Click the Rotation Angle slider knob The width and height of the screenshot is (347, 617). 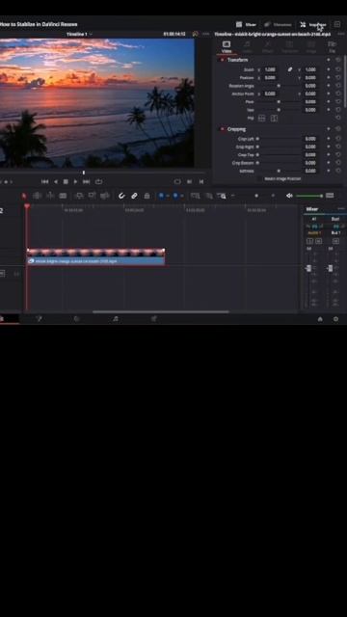click(x=279, y=86)
